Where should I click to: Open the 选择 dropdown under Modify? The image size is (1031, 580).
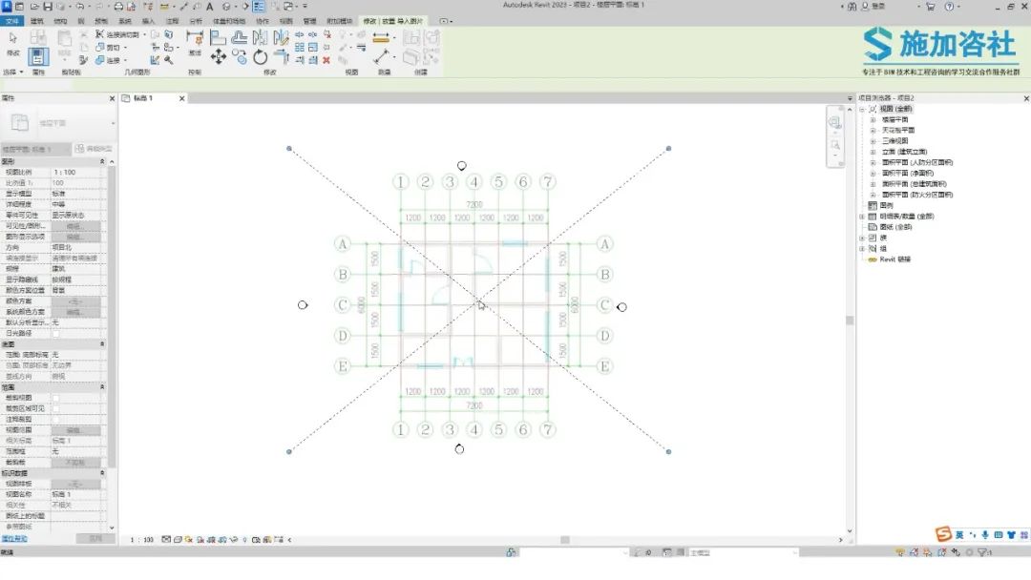tap(13, 72)
